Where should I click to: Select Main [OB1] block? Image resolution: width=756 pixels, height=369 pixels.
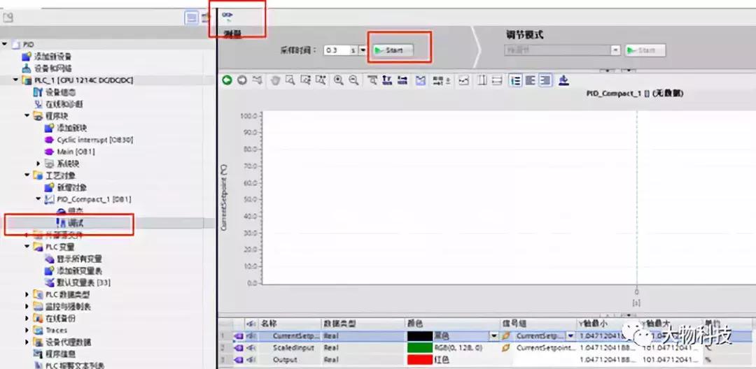[70, 152]
